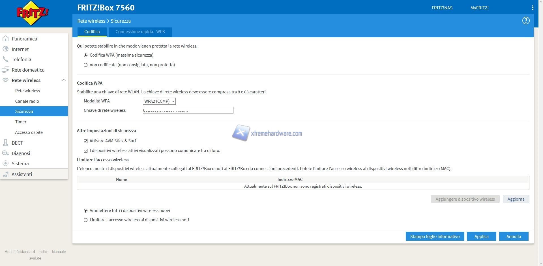Click the FRITZ! logo

click(33, 13)
